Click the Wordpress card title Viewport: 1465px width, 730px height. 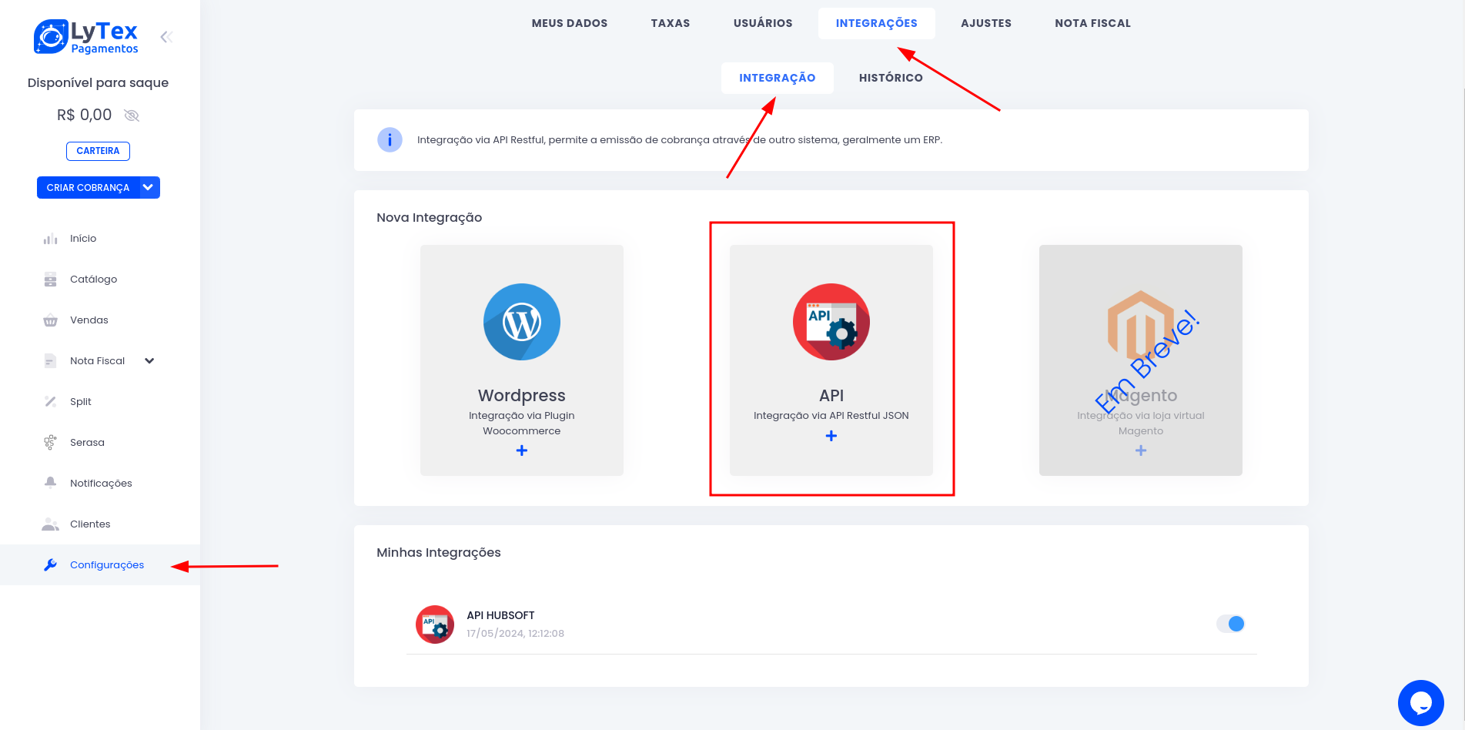[x=522, y=396]
